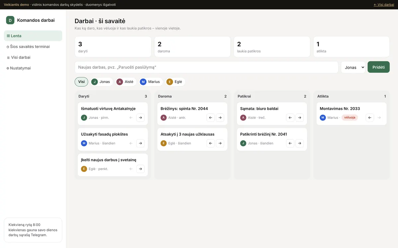
Task: Move 'Sąmata: biuro baldai' back one column
Action: click(290, 118)
